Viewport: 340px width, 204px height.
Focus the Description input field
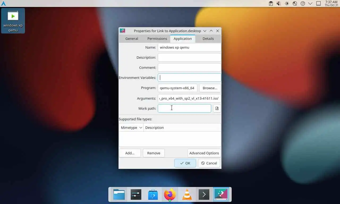click(x=189, y=57)
